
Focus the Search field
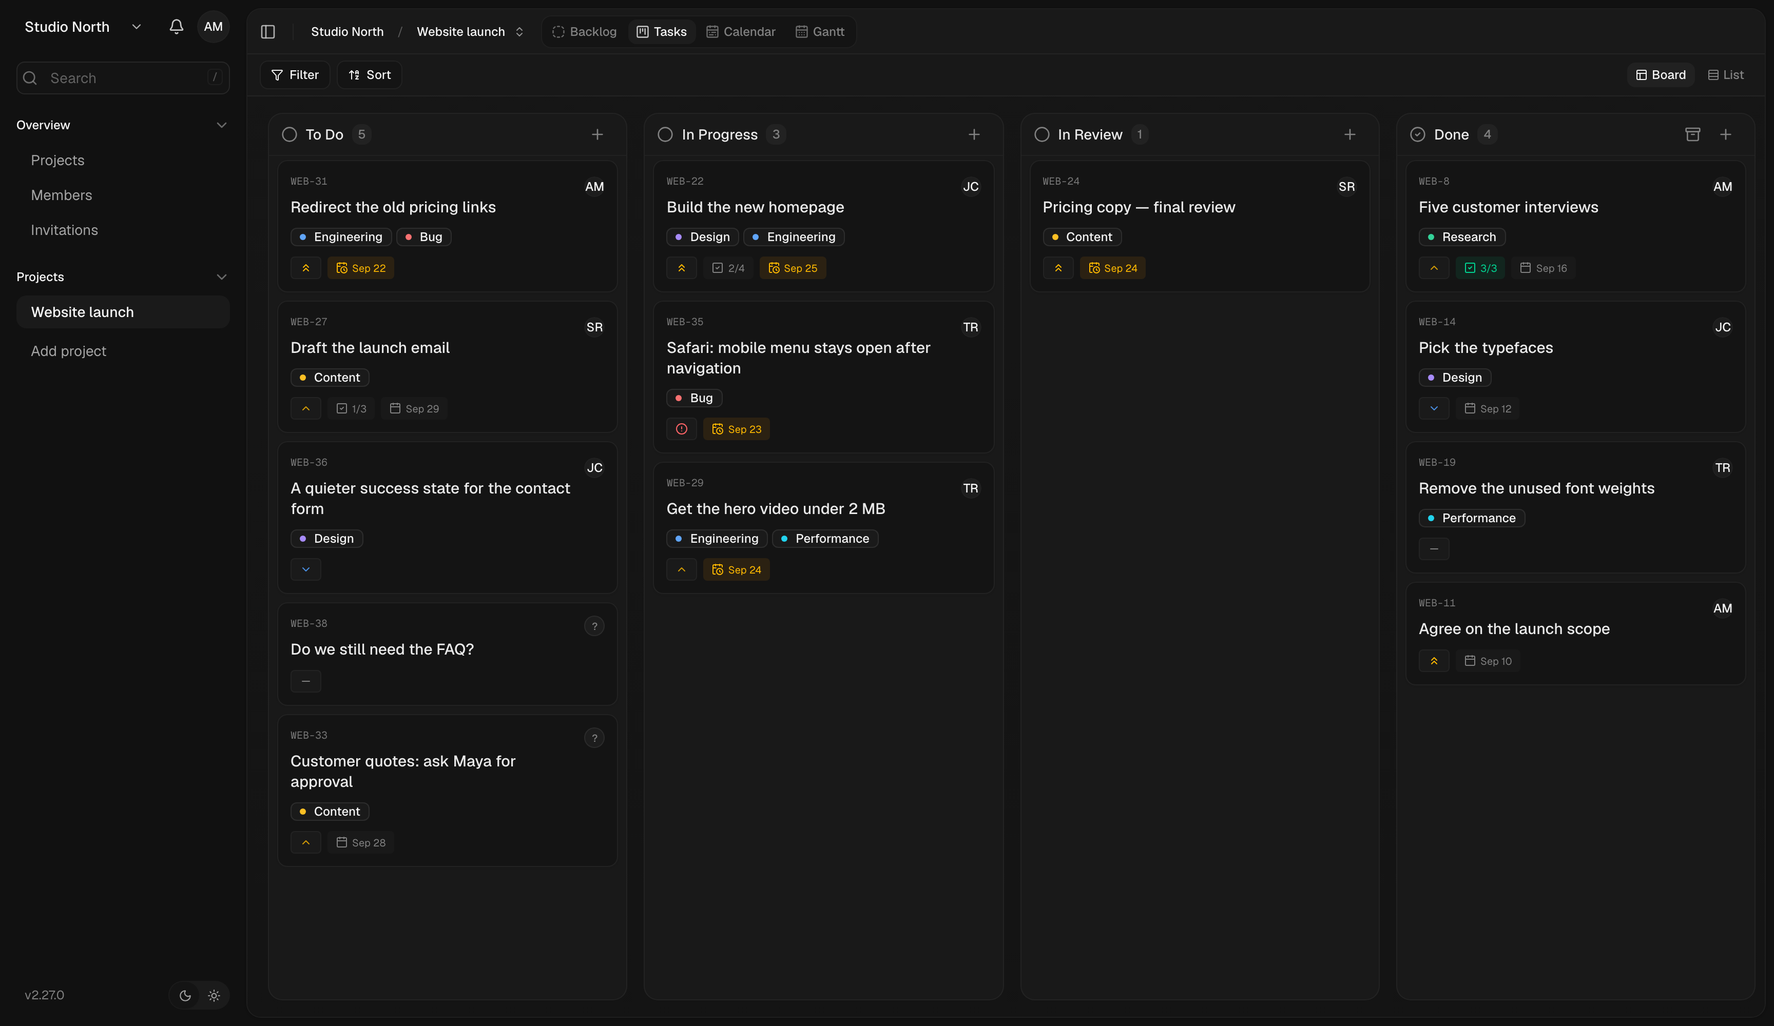click(123, 78)
